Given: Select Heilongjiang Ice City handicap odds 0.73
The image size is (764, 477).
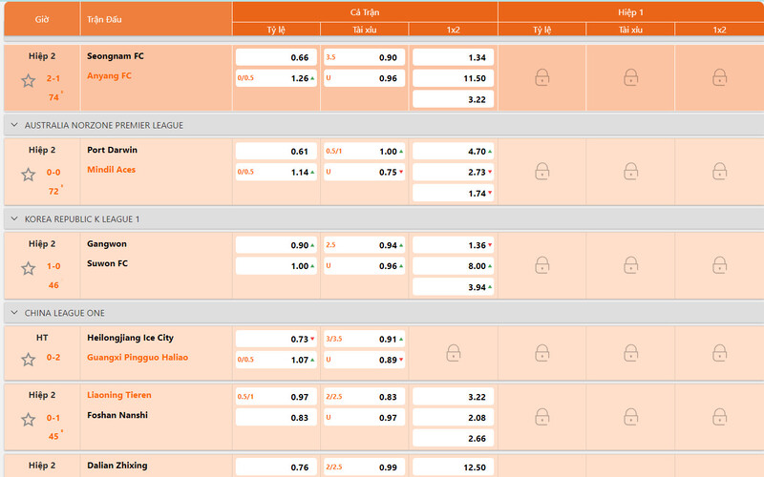Looking at the screenshot, I should click(x=276, y=340).
